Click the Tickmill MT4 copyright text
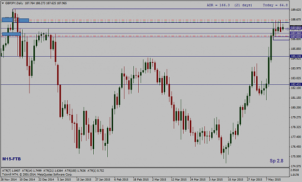 point(37,174)
